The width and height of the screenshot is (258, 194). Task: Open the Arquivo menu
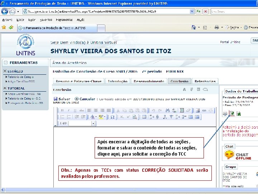(x=7, y=20)
